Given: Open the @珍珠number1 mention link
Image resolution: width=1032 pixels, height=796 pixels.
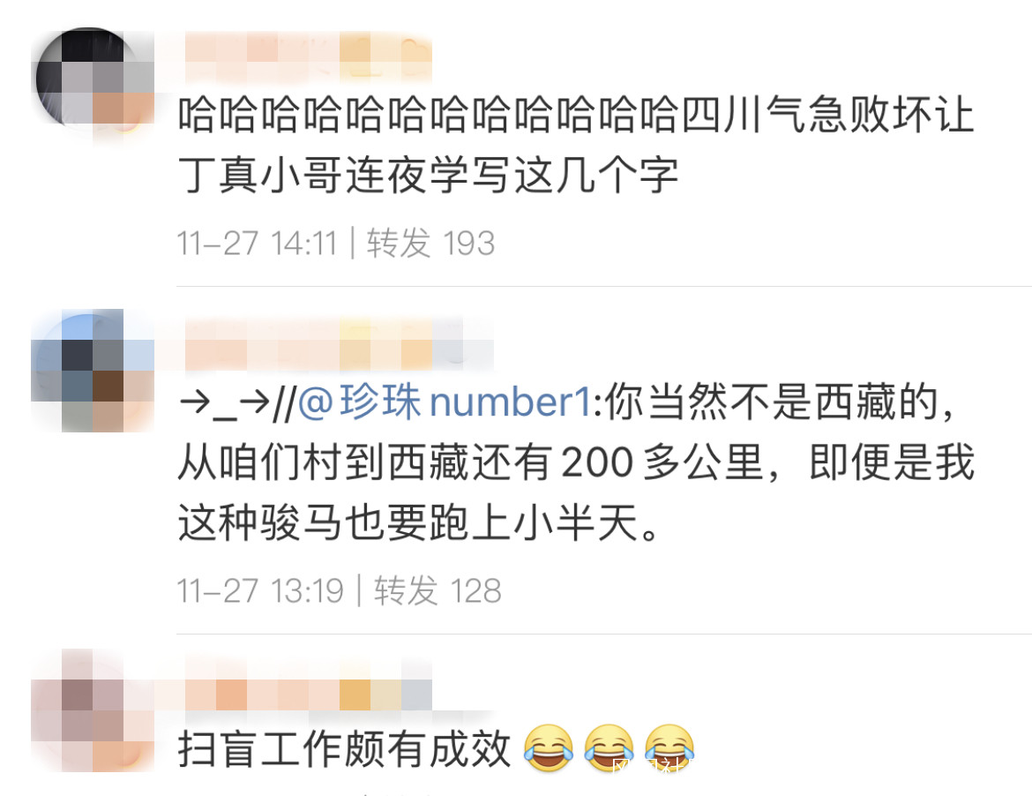Looking at the screenshot, I should coord(445,401).
